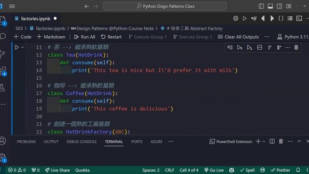Show more panel tabs ellipsis
The image size is (309, 174).
click(170, 142)
